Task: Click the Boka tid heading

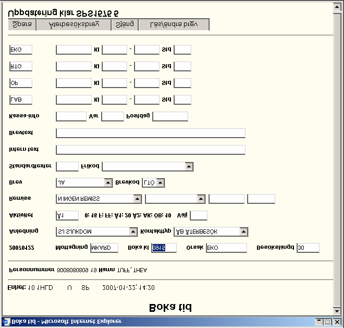Action: pyautogui.click(x=170, y=308)
